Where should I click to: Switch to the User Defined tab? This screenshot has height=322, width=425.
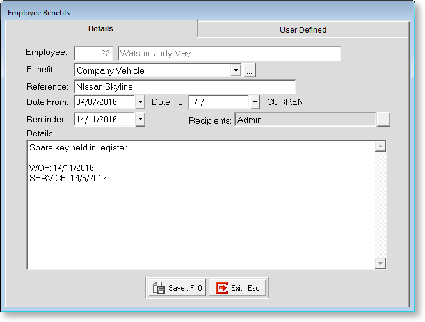(303, 29)
